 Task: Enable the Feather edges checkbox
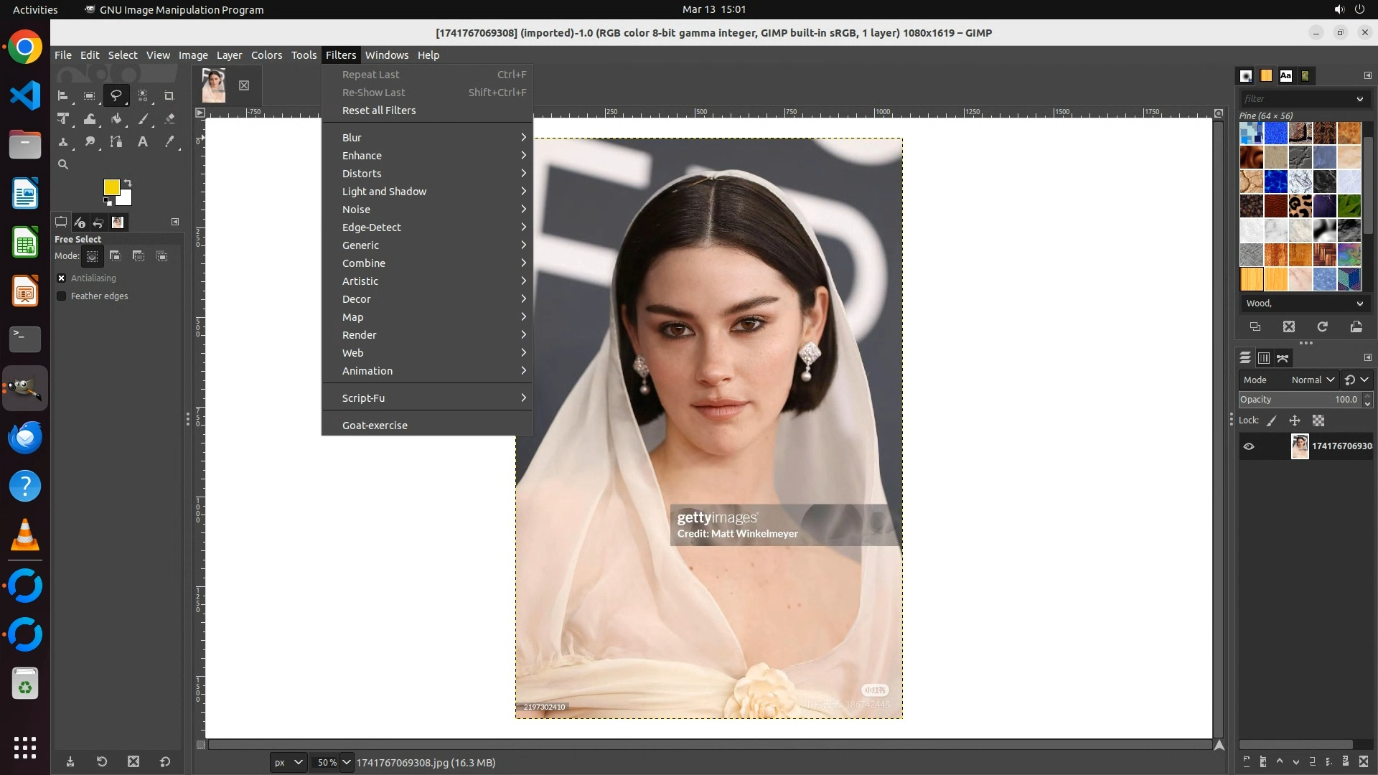pos(62,296)
